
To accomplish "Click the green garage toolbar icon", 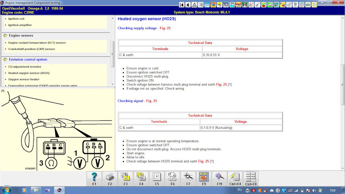I will click(245, 5).
